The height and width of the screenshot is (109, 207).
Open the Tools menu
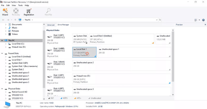point(20,5)
